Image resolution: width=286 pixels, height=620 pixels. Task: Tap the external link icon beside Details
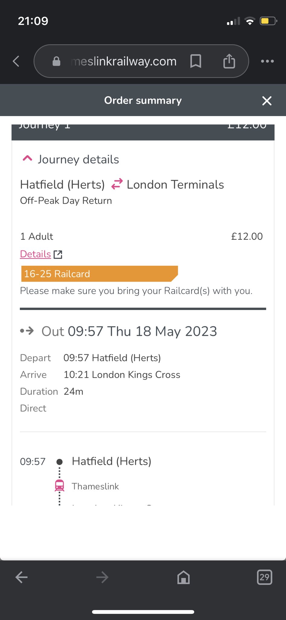pos(58,254)
